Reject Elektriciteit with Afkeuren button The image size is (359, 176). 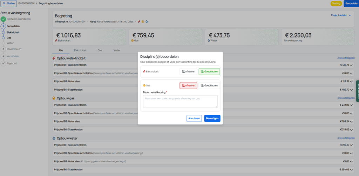pyautogui.click(x=188, y=71)
